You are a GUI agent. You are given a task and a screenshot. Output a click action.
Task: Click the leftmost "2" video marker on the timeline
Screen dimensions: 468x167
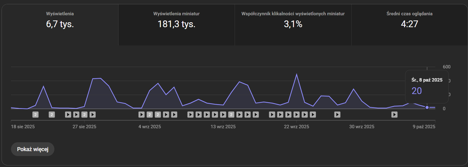click(x=35, y=114)
